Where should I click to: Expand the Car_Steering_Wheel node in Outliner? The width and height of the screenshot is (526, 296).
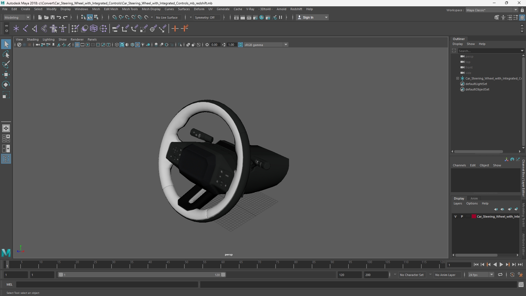[x=458, y=78]
